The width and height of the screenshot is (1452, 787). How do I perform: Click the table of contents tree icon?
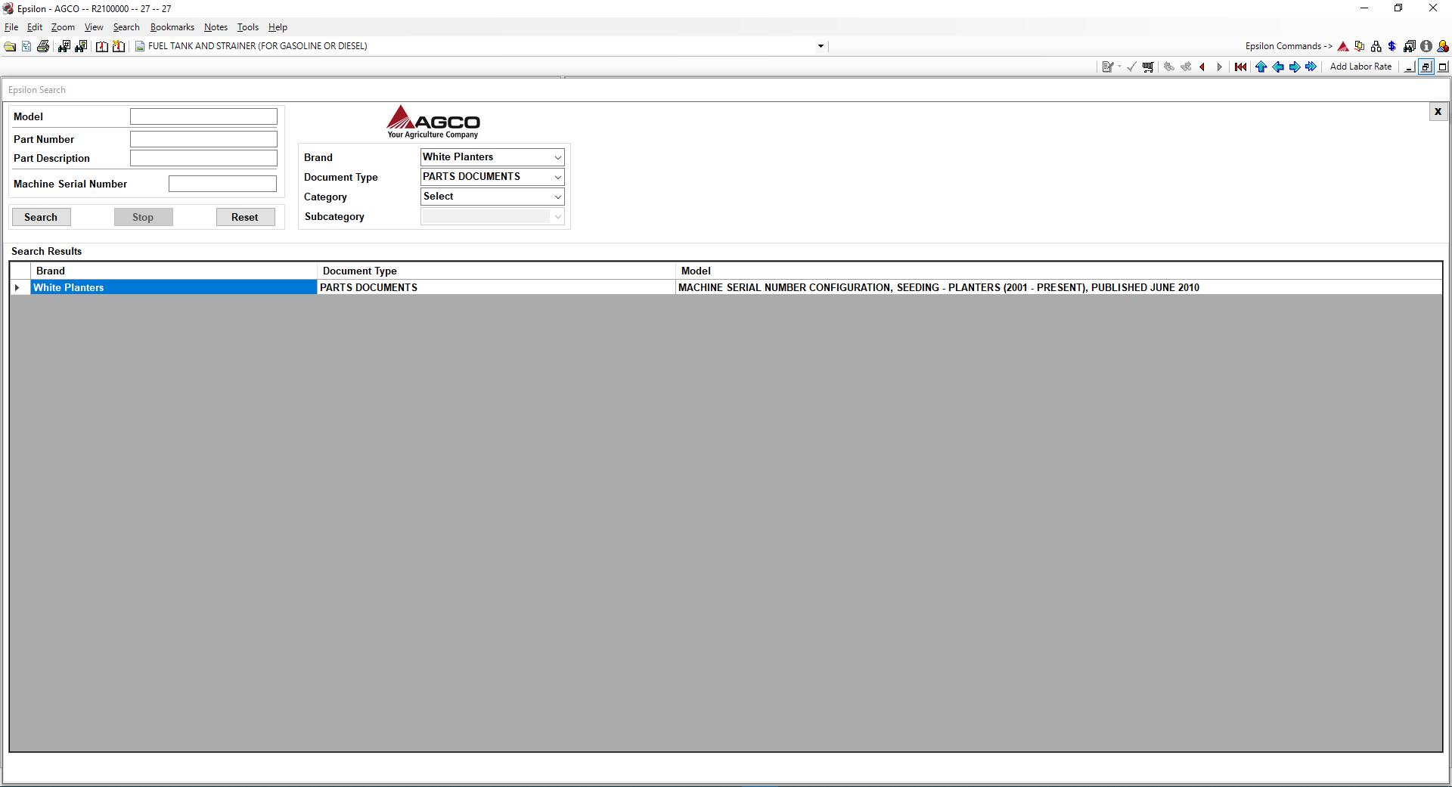(x=26, y=46)
